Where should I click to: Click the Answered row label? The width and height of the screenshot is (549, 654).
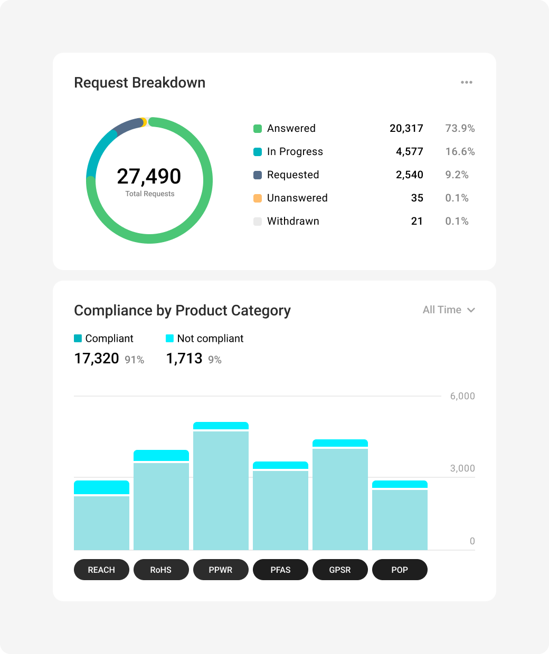[x=291, y=129]
